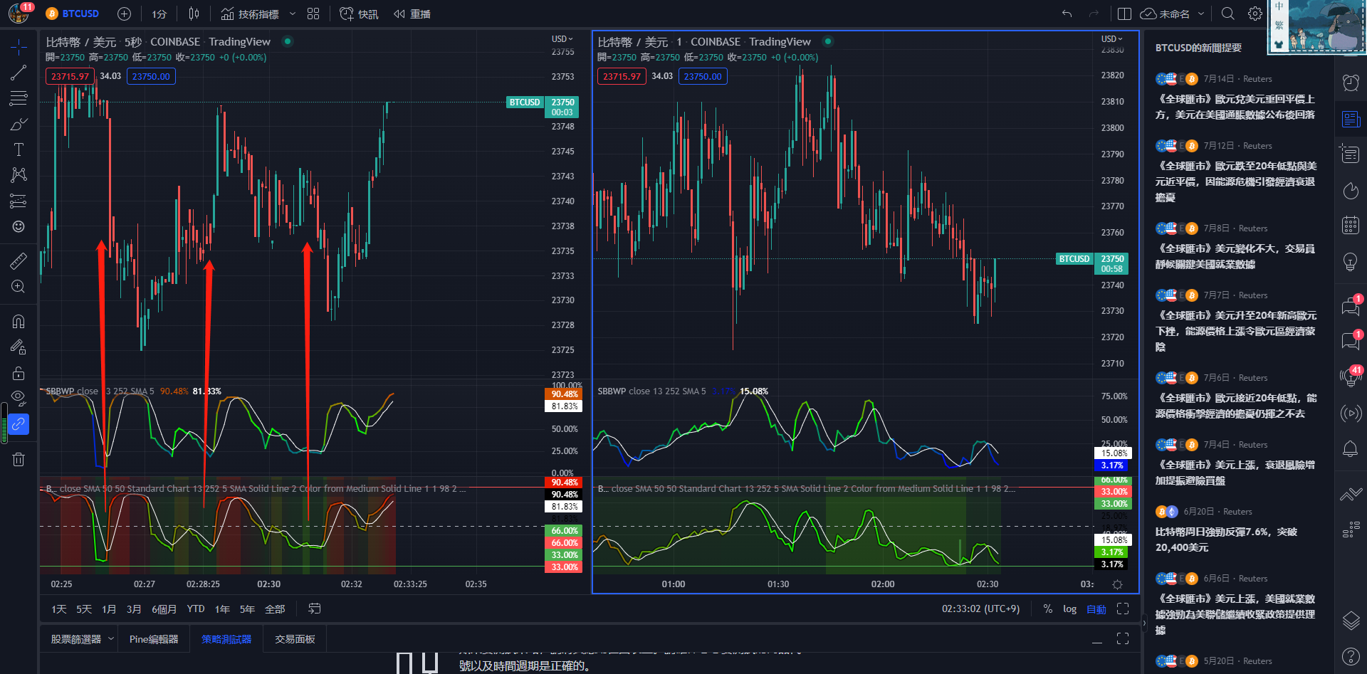
Task: Click the 快訊 alert button
Action: point(360,14)
